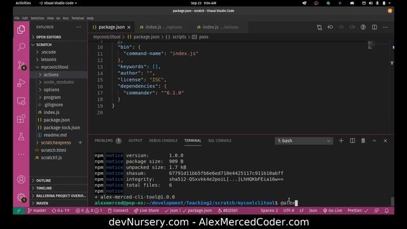Expand the Maven section
This screenshot has height=229, width=407.
pyautogui.click(x=42, y=203)
